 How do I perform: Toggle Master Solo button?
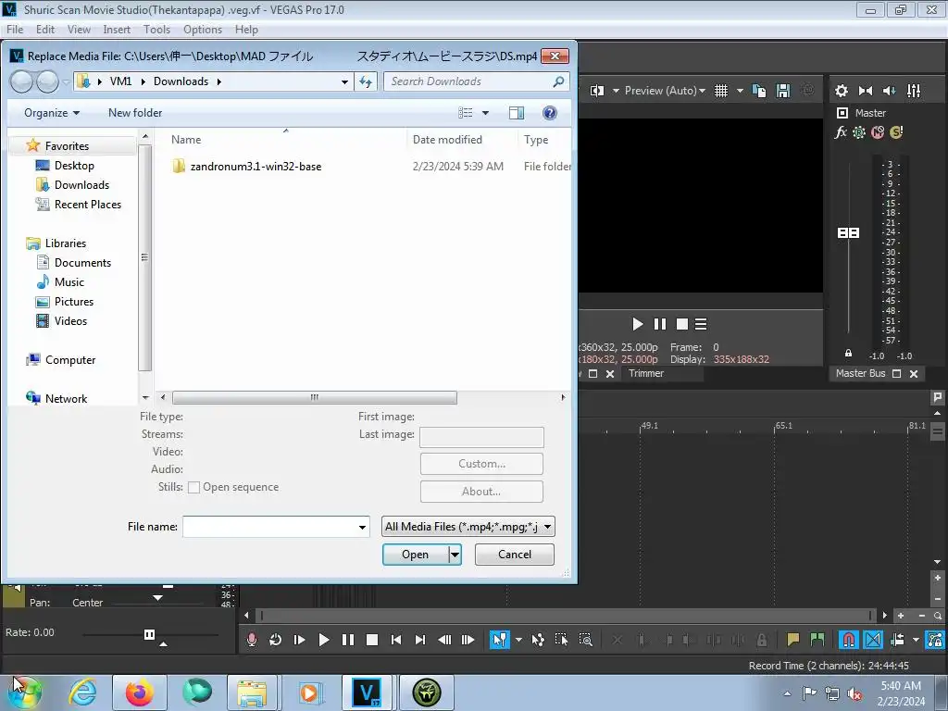tap(896, 132)
